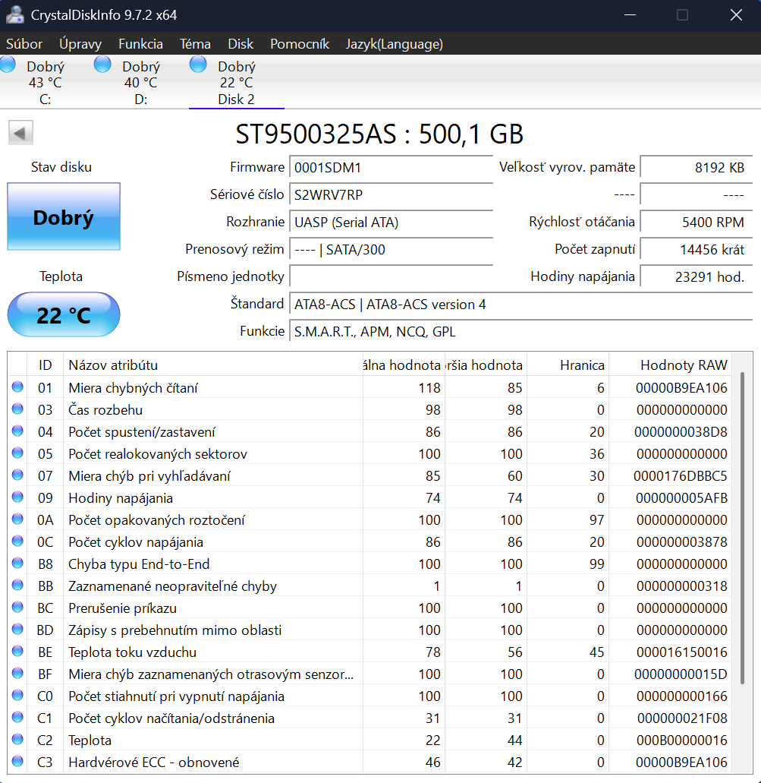Image resolution: width=761 pixels, height=783 pixels.
Task: Click the 22 °C temperature indicator
Action: [63, 314]
